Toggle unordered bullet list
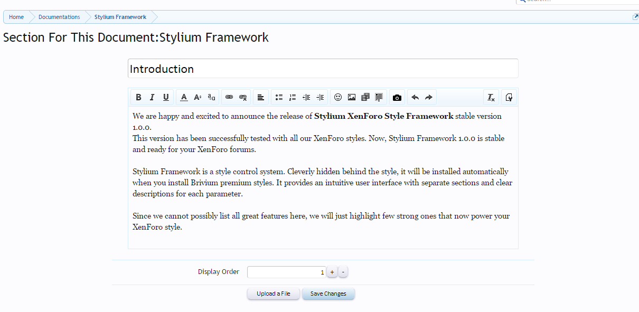This screenshot has height=312, width=639. click(279, 97)
